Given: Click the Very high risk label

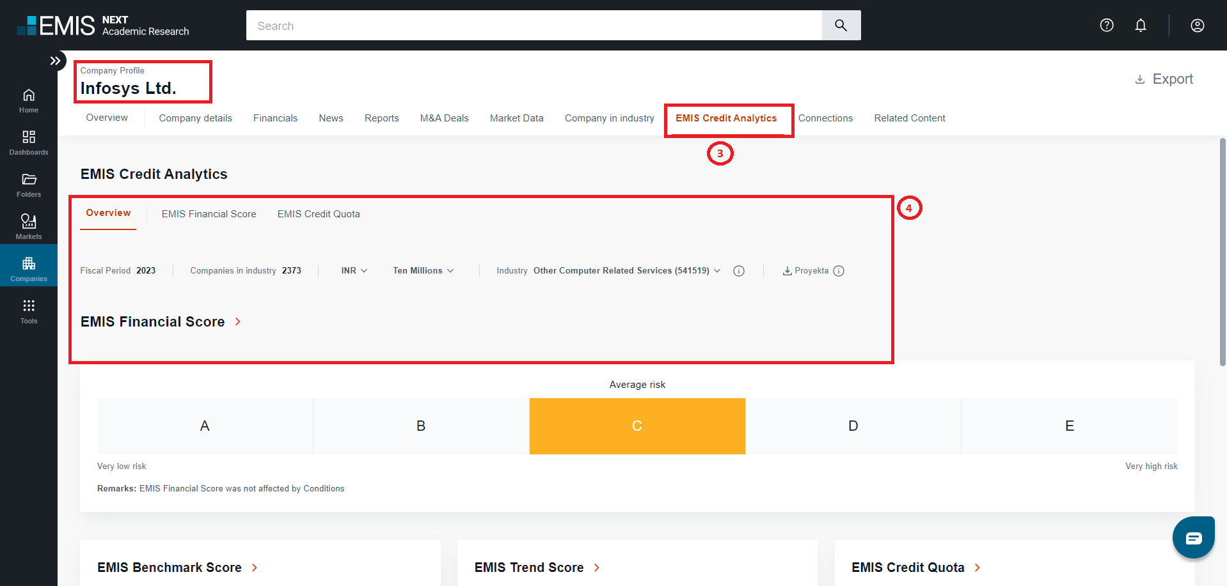Looking at the screenshot, I should [1152, 466].
